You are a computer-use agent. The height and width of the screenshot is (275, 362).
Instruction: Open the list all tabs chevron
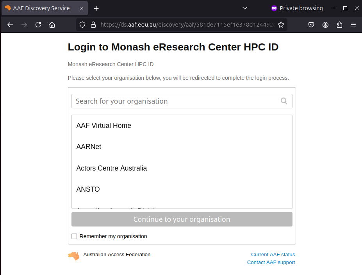pyautogui.click(x=244, y=8)
